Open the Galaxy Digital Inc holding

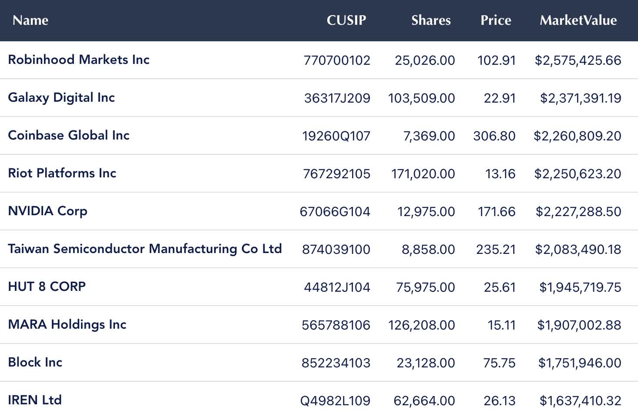point(61,97)
